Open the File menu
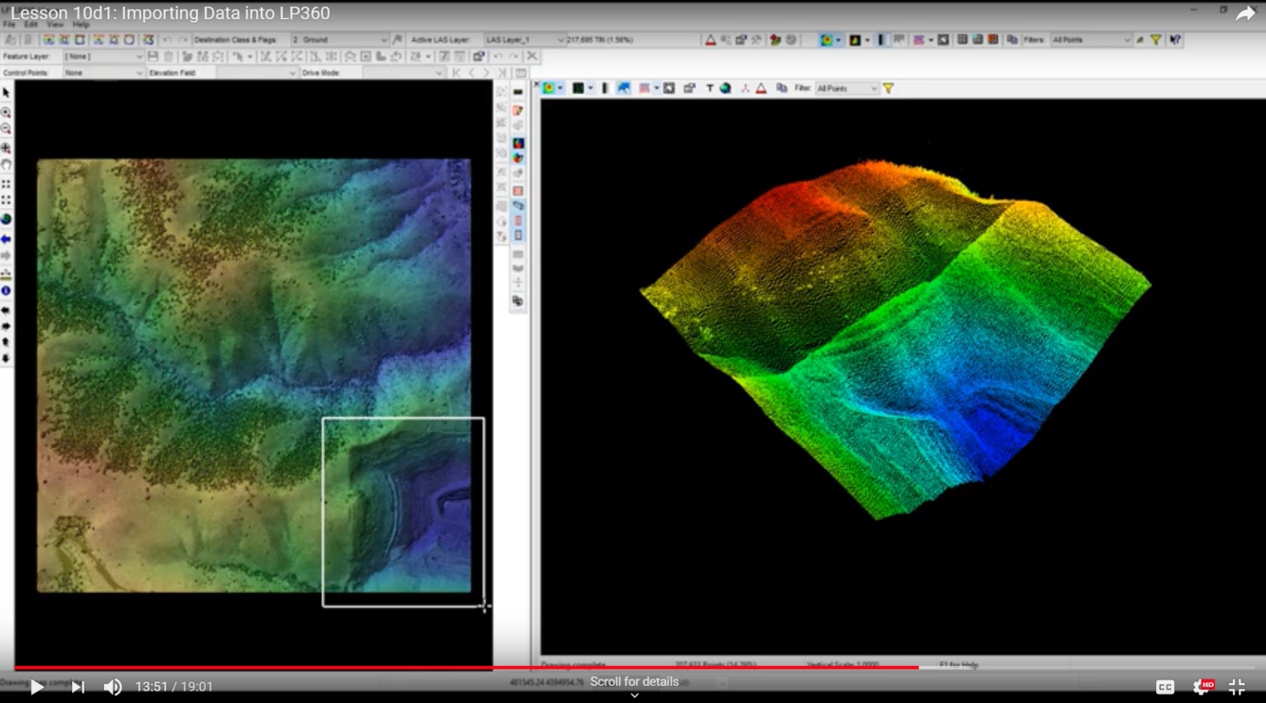Image resolution: width=1266 pixels, height=703 pixels. click(9, 25)
